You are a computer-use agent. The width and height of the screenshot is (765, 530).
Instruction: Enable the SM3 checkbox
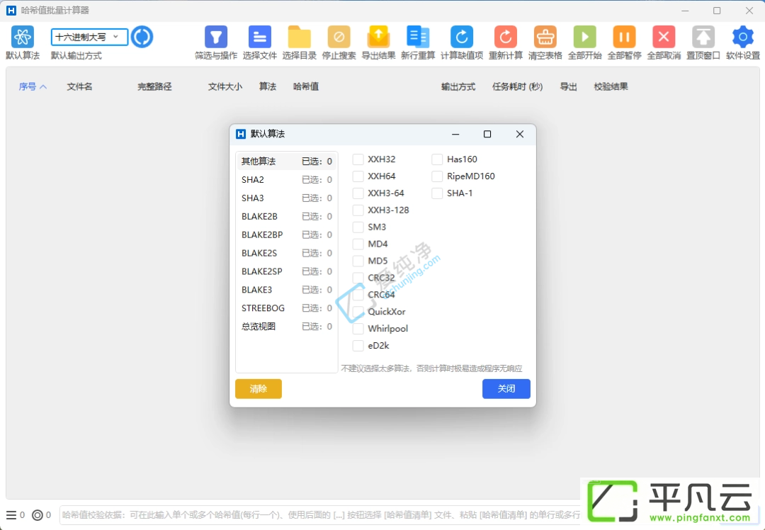(x=358, y=227)
